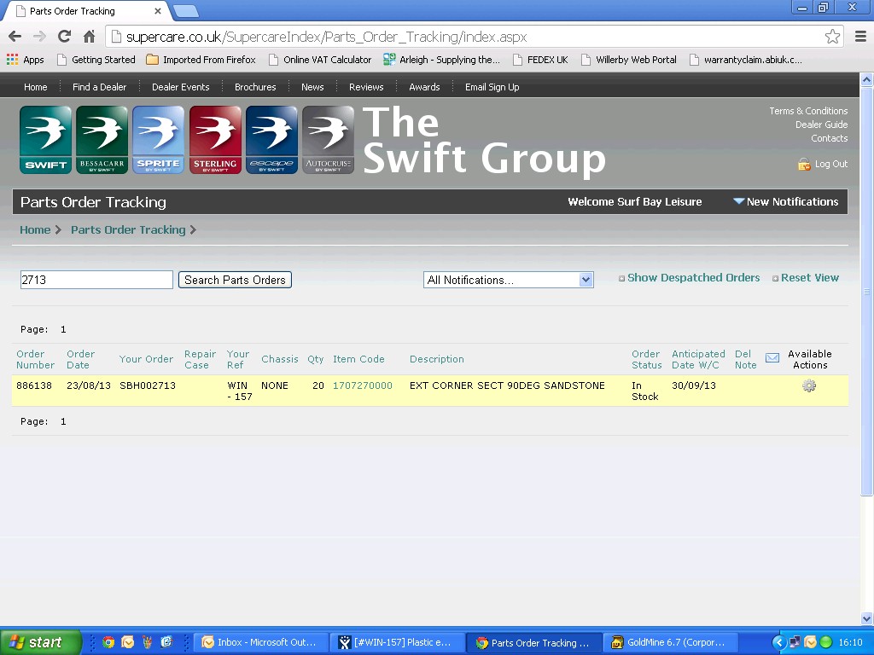Click the Sterling brand logo
Image resolution: width=874 pixels, height=655 pixels.
click(215, 140)
